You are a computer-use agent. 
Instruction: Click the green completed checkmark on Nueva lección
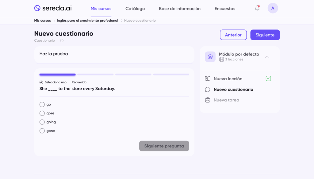268,79
